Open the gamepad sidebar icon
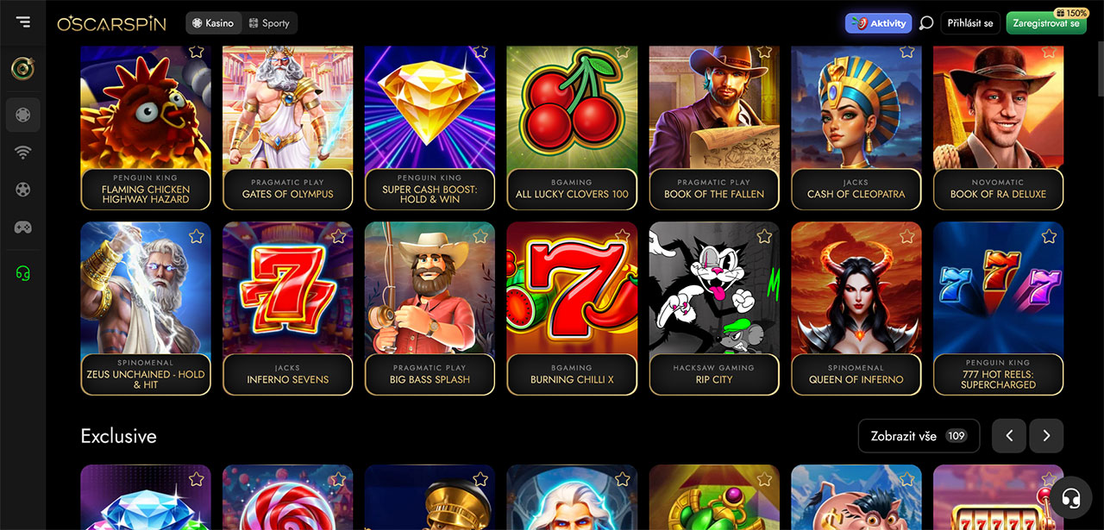 click(23, 228)
